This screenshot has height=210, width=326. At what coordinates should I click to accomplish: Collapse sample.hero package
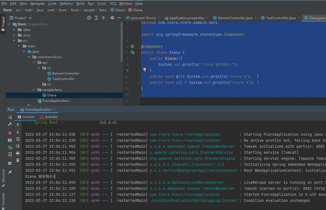[x=34, y=90]
